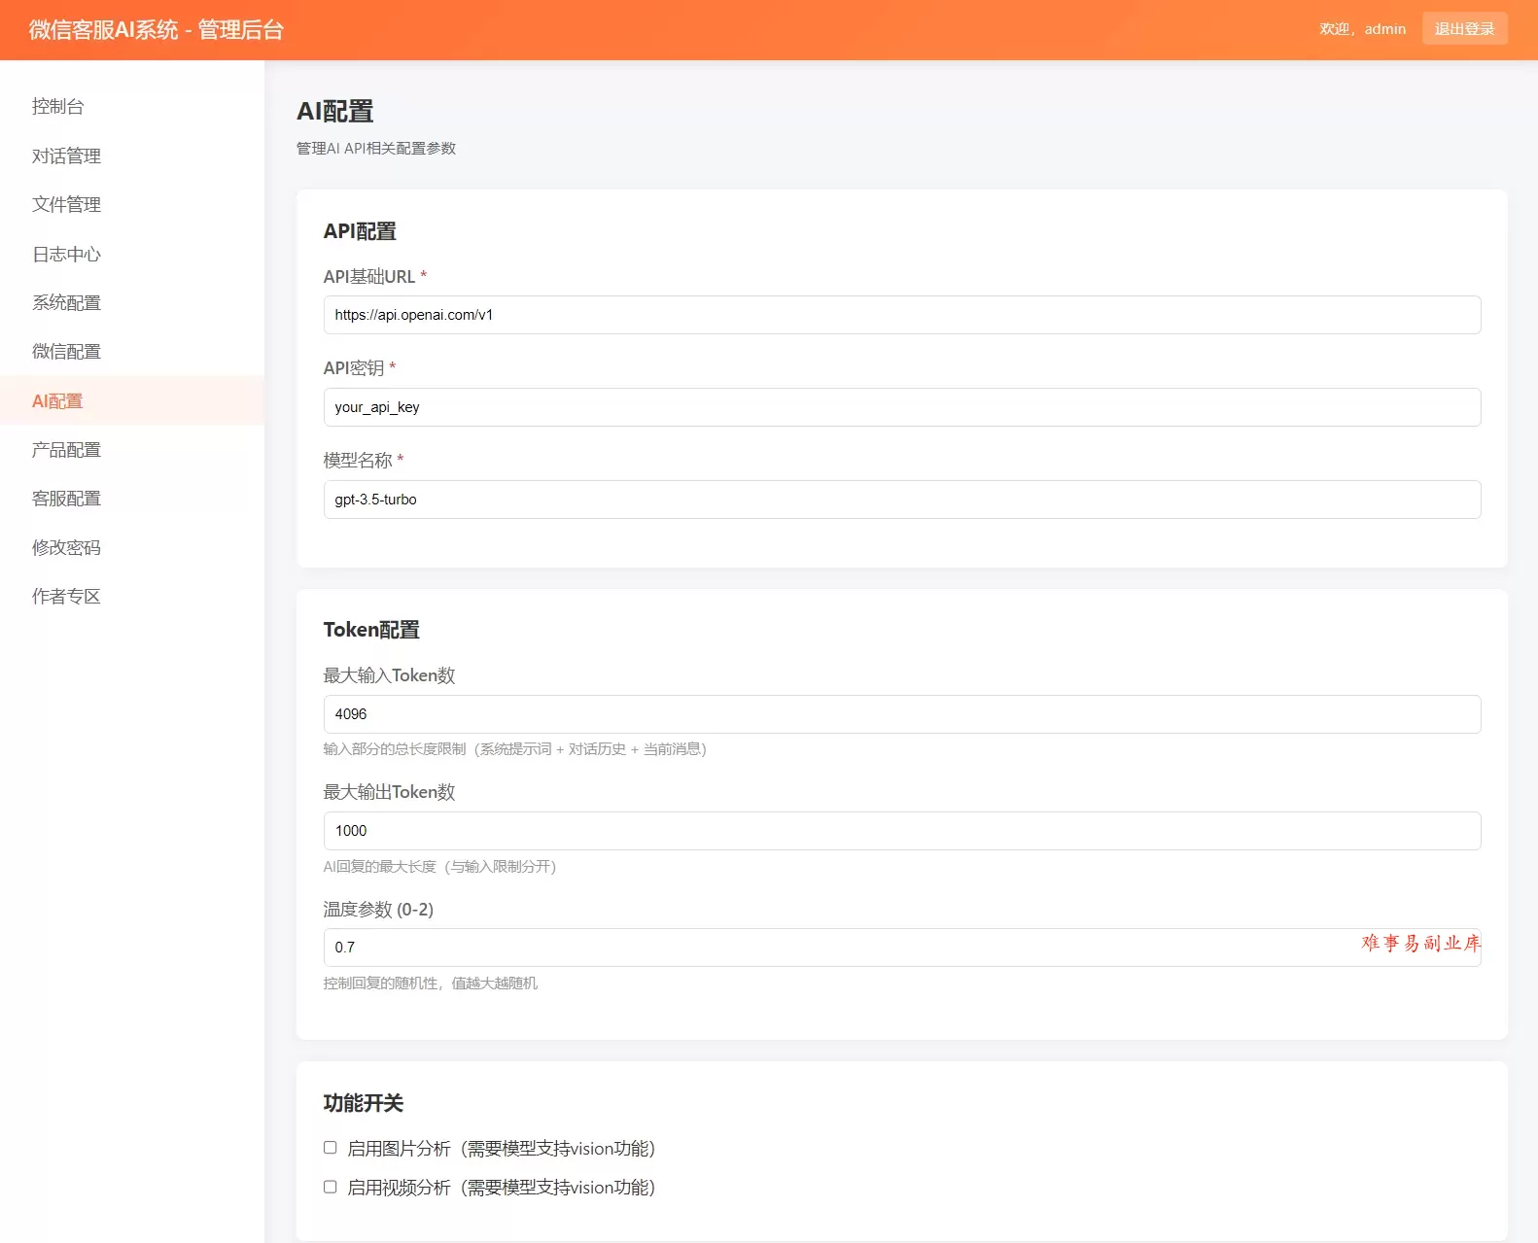The width and height of the screenshot is (1538, 1243).
Task: Visit 作者专区 in the sidebar
Action: pyautogui.click(x=132, y=596)
